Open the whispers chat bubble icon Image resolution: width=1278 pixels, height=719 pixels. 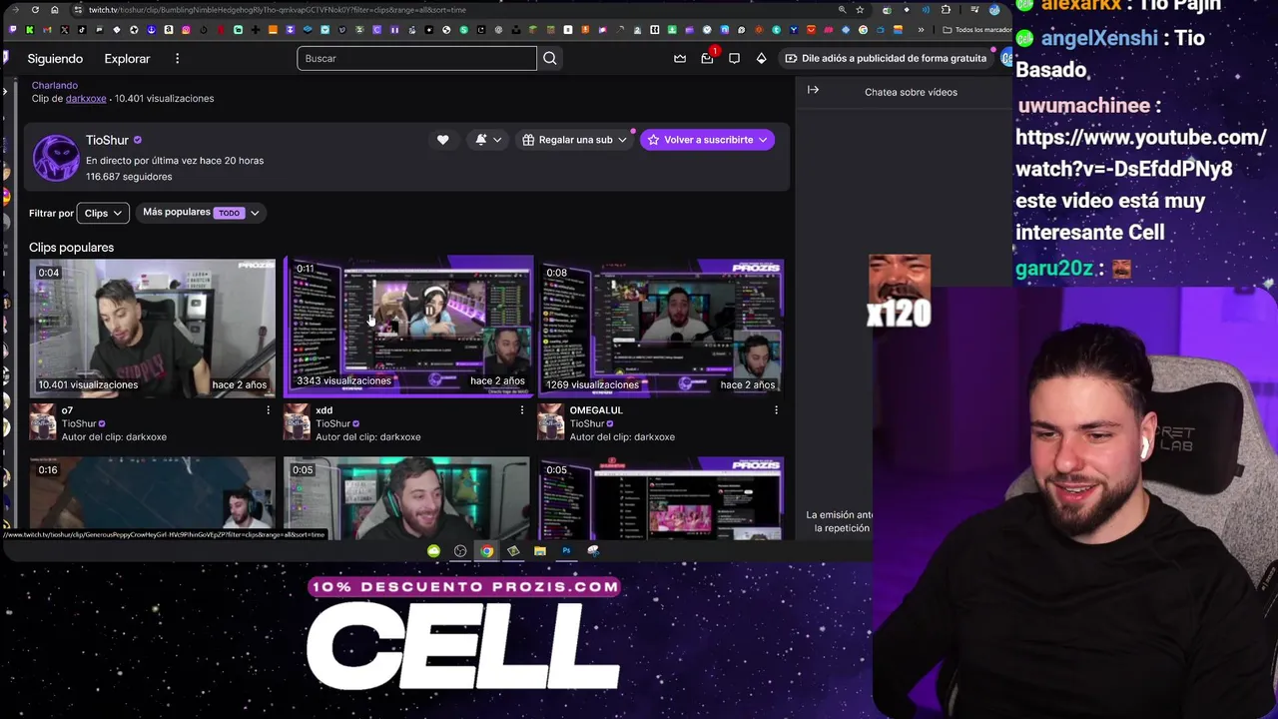[x=734, y=58]
